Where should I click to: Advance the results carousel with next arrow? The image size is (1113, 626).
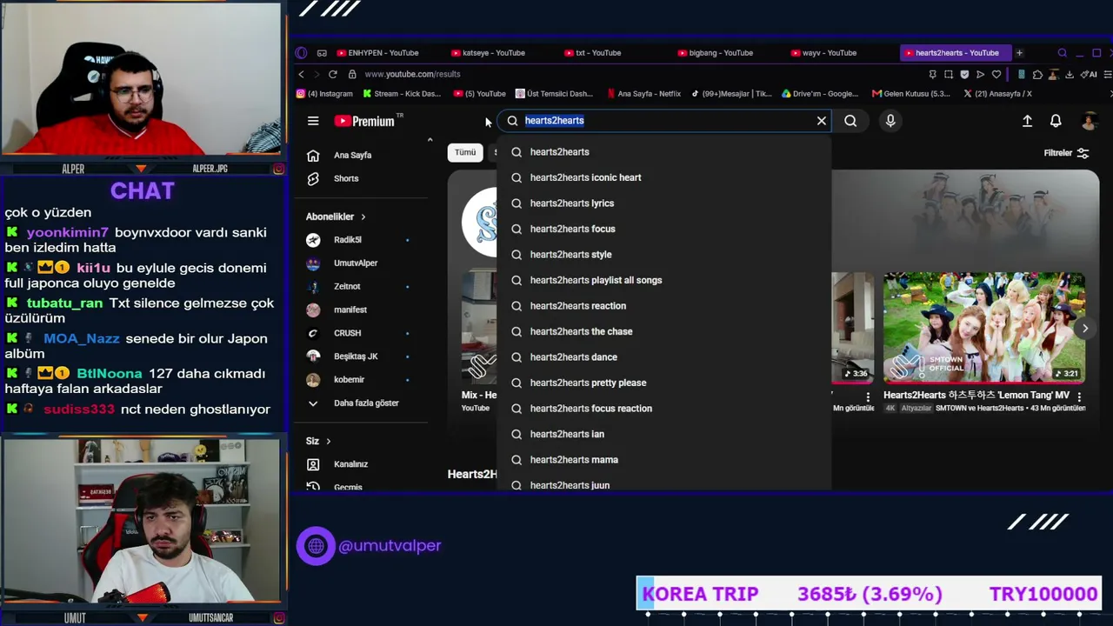point(1085,328)
